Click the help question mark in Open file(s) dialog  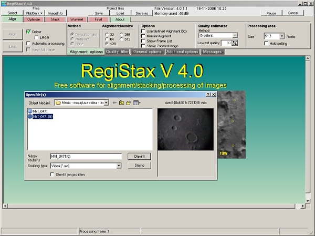click(x=208, y=95)
